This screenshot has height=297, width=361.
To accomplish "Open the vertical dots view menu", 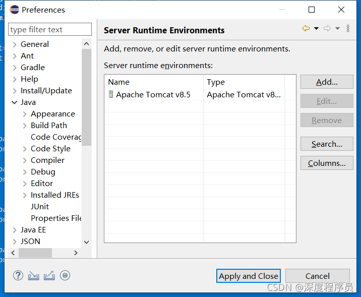I will 348,28.
